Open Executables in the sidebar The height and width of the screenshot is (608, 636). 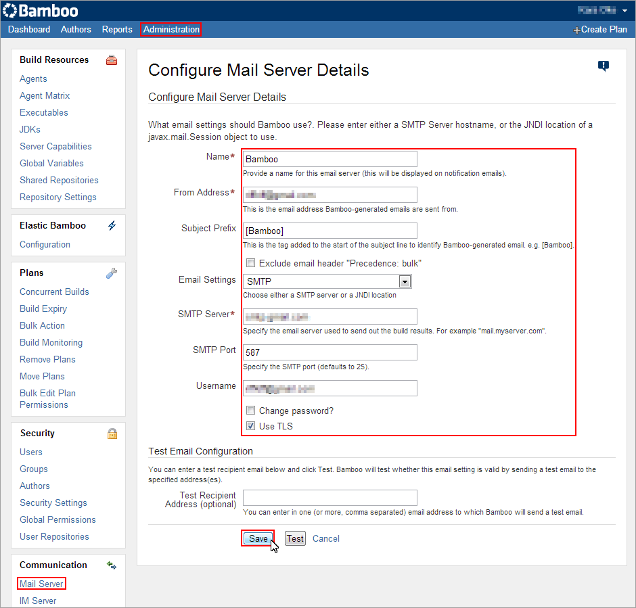(x=44, y=113)
